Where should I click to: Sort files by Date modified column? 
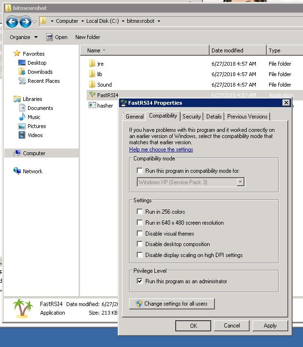[238, 50]
